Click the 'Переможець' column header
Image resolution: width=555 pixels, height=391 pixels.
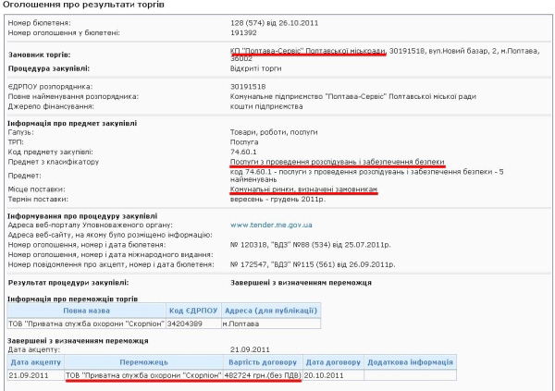pos(143,365)
